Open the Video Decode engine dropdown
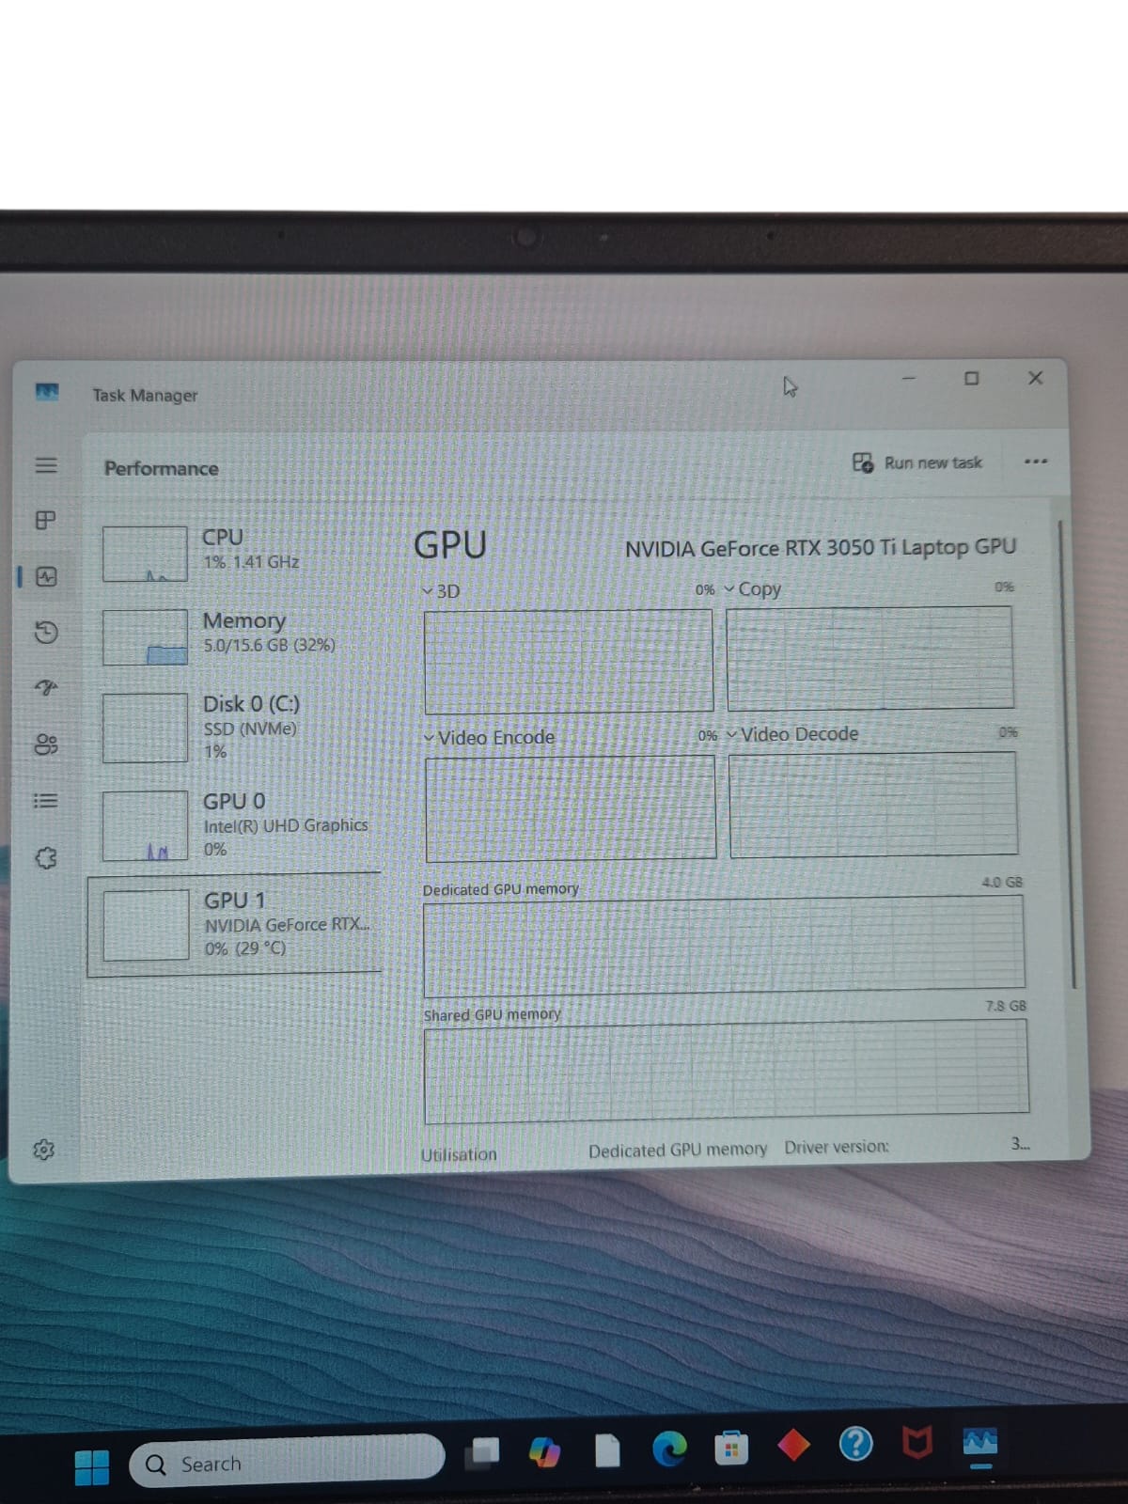 point(731,734)
